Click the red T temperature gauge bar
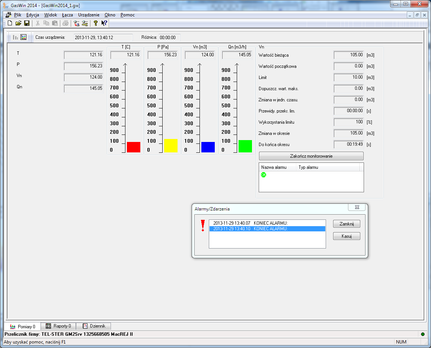 click(x=134, y=147)
